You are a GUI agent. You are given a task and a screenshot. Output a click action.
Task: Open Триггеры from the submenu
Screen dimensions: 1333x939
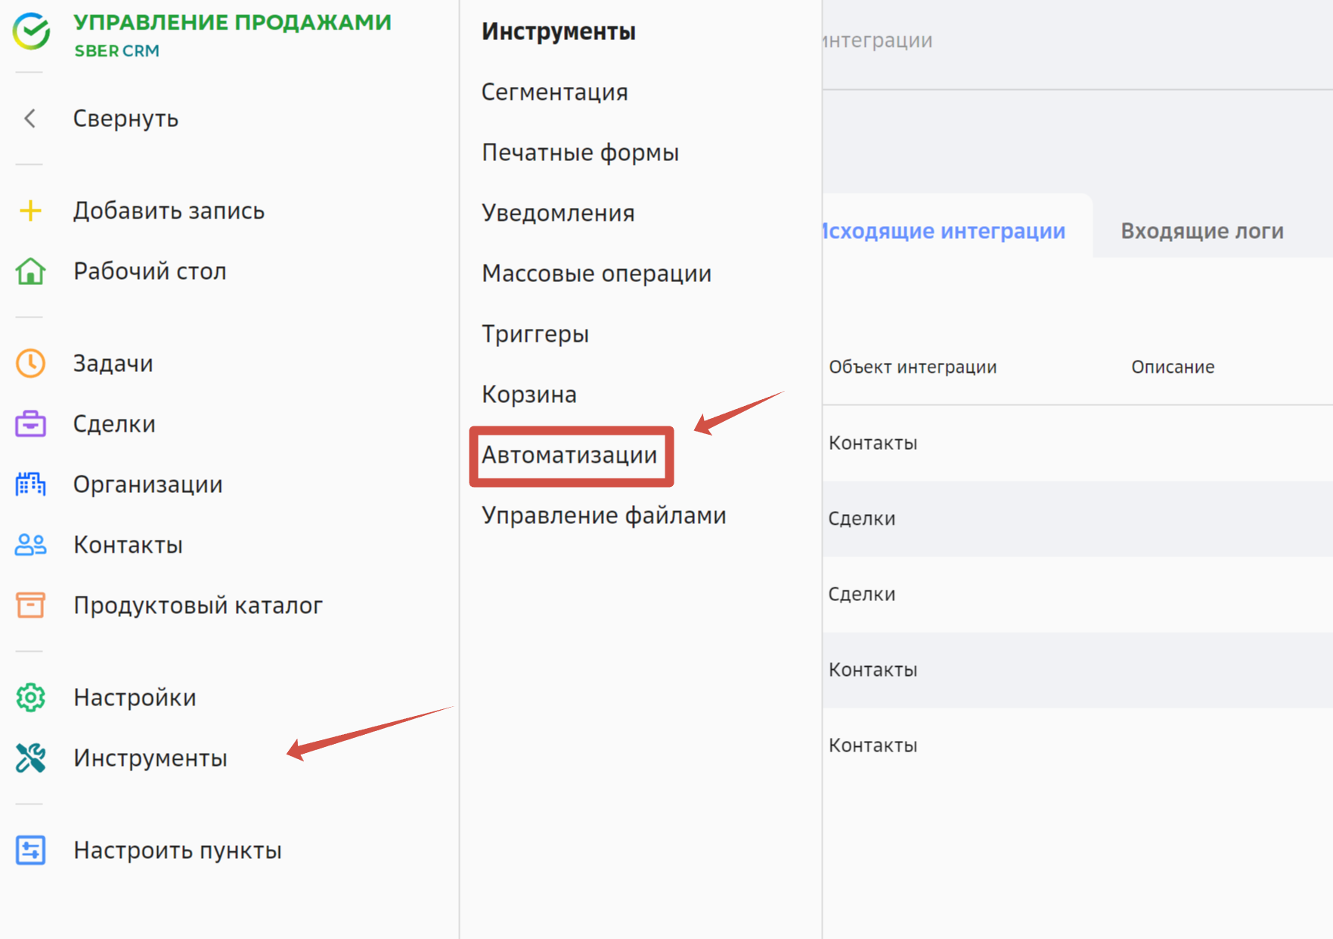[535, 334]
